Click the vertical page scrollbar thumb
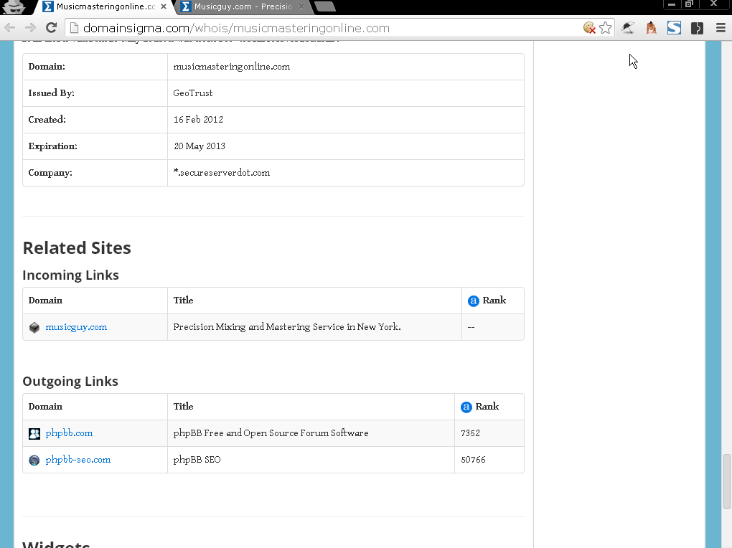 727,481
